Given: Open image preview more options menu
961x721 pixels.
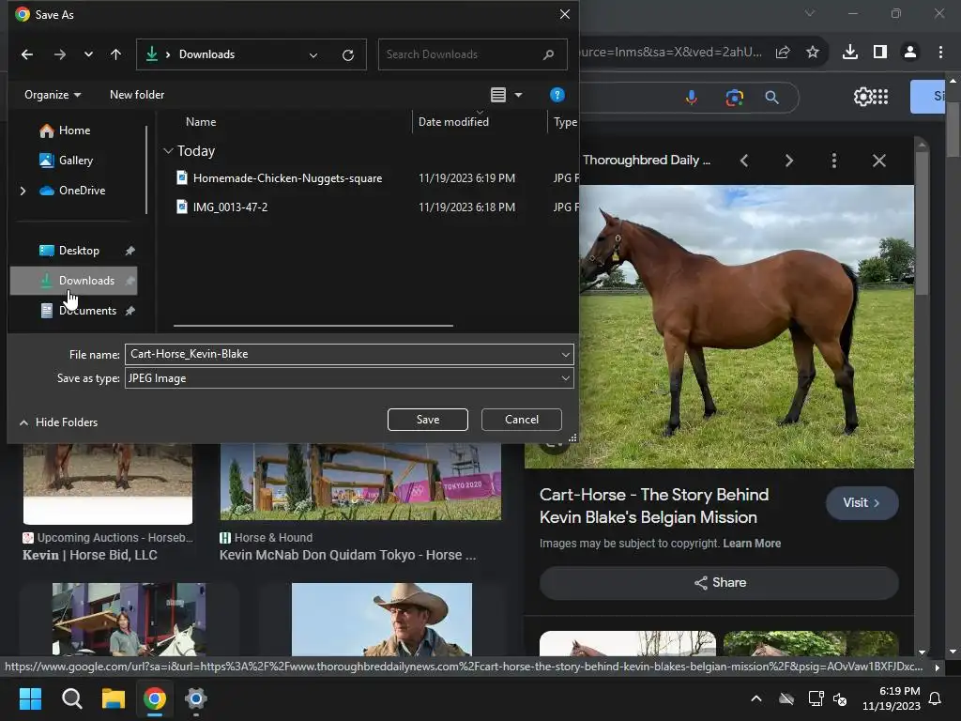Looking at the screenshot, I should [x=833, y=161].
